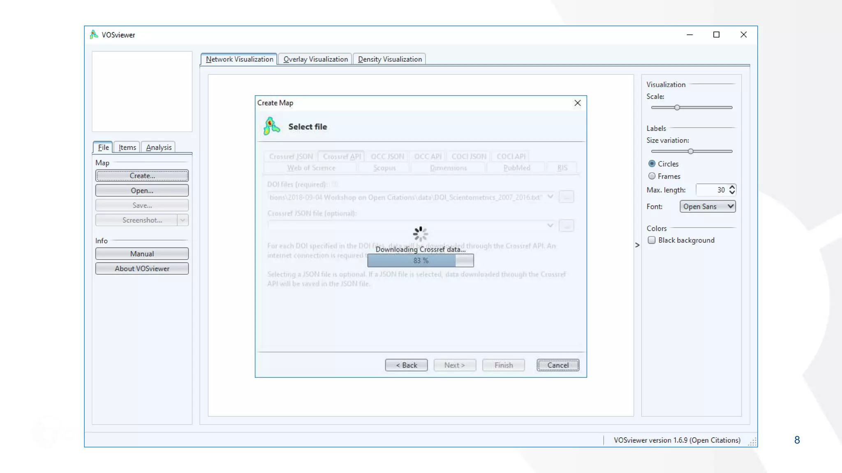This screenshot has width=842, height=473.
Task: Enable Black background checkbox
Action: tap(652, 240)
